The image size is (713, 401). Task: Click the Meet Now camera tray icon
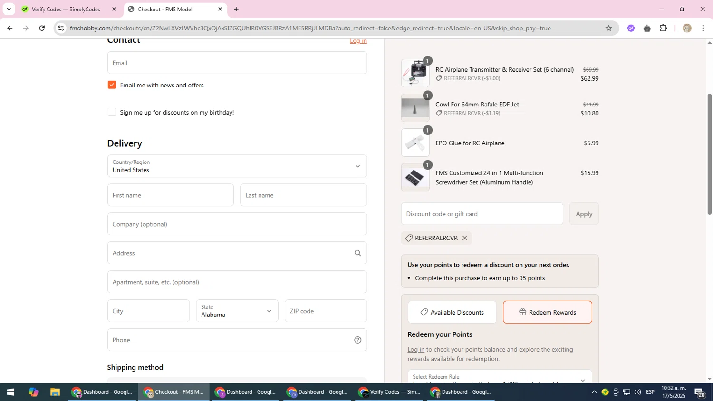pos(616,392)
